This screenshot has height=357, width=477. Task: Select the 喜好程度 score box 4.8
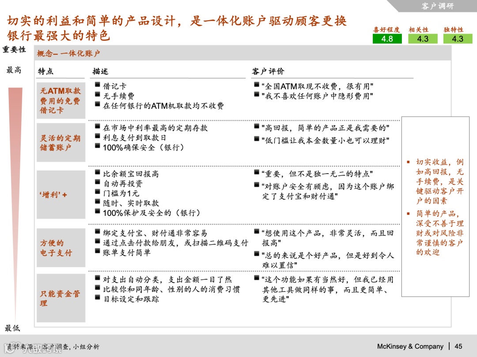387,39
